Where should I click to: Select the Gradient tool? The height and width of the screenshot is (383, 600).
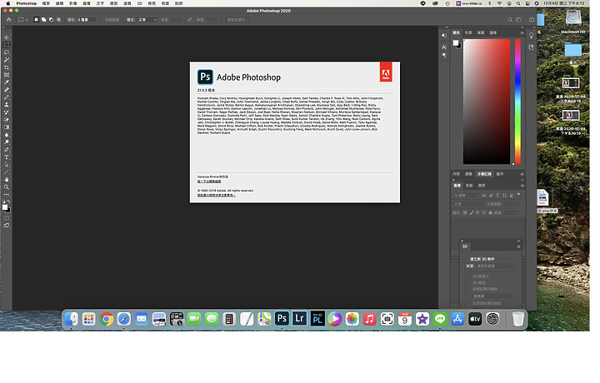click(7, 127)
